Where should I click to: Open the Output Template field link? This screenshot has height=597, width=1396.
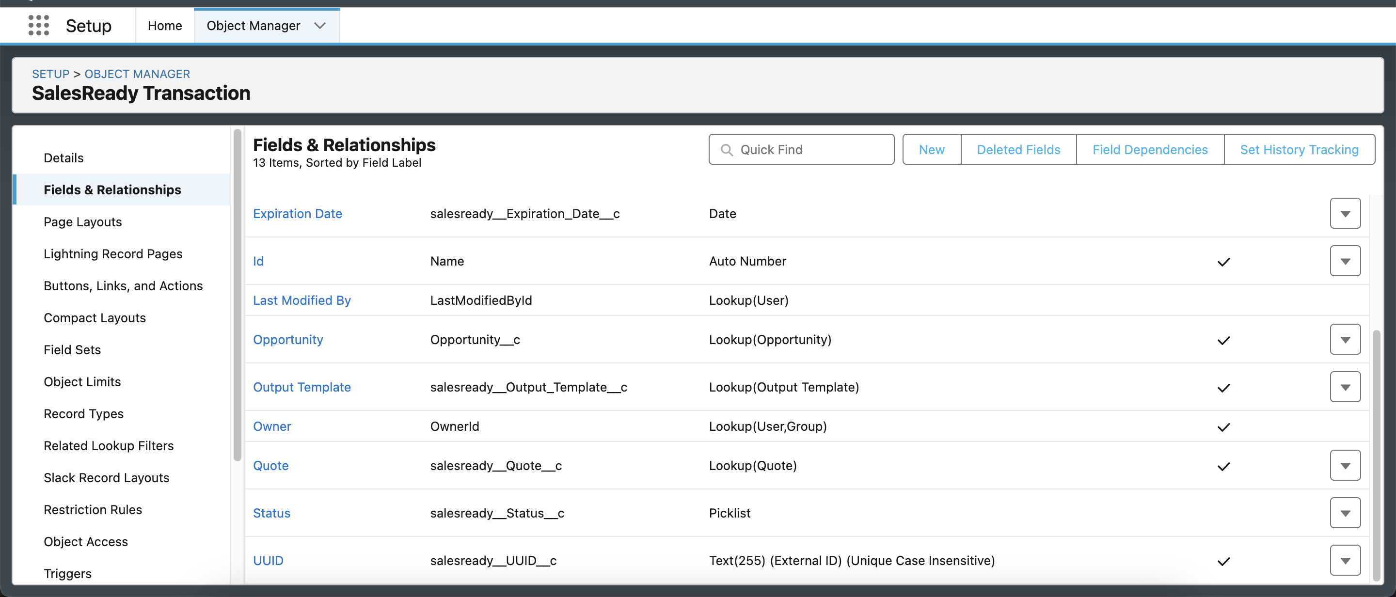[x=302, y=387]
